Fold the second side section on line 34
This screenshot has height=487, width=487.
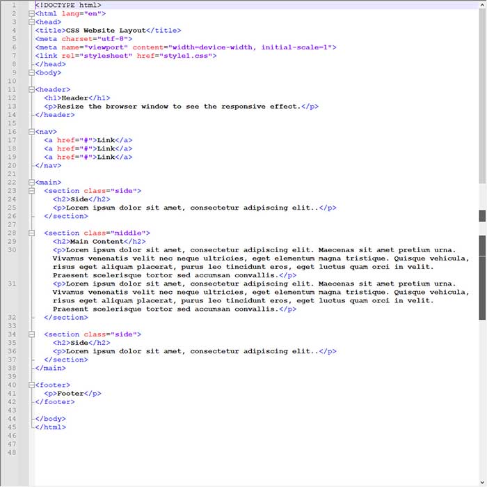pos(31,334)
